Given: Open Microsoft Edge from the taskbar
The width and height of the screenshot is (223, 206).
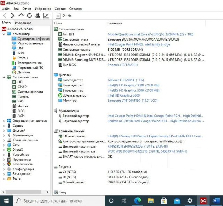Looking at the screenshot, I should point(138,201).
